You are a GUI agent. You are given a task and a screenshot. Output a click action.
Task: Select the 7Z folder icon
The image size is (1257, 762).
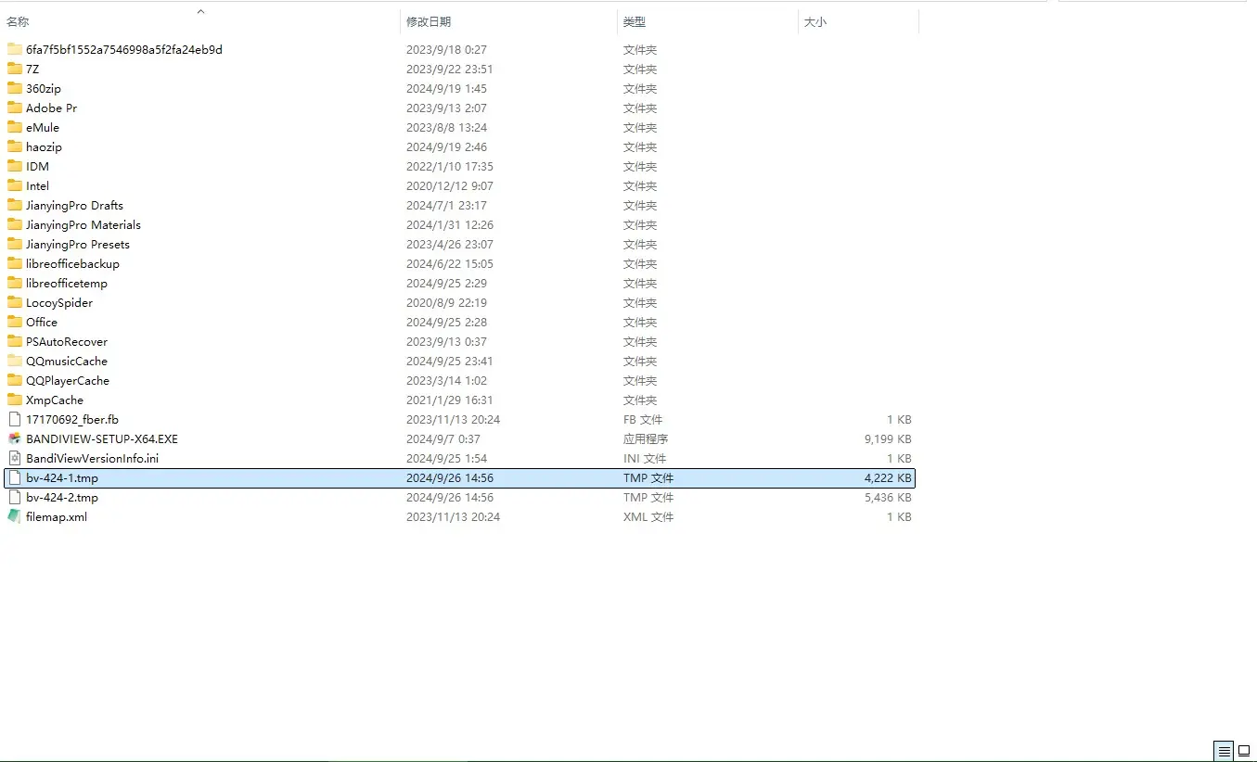click(x=14, y=69)
